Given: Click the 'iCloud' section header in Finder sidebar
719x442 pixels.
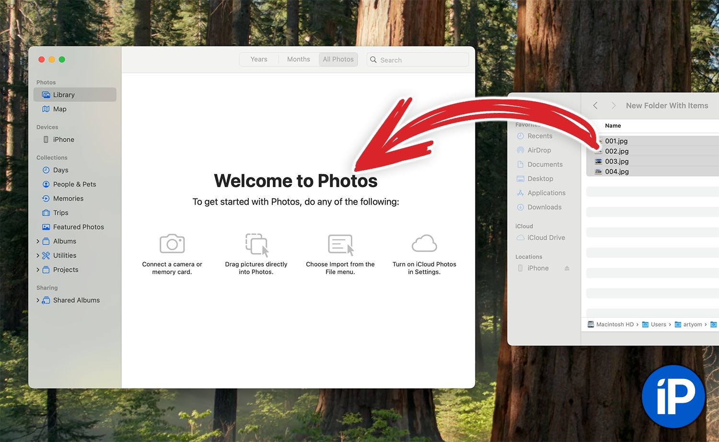Looking at the screenshot, I should (x=524, y=226).
